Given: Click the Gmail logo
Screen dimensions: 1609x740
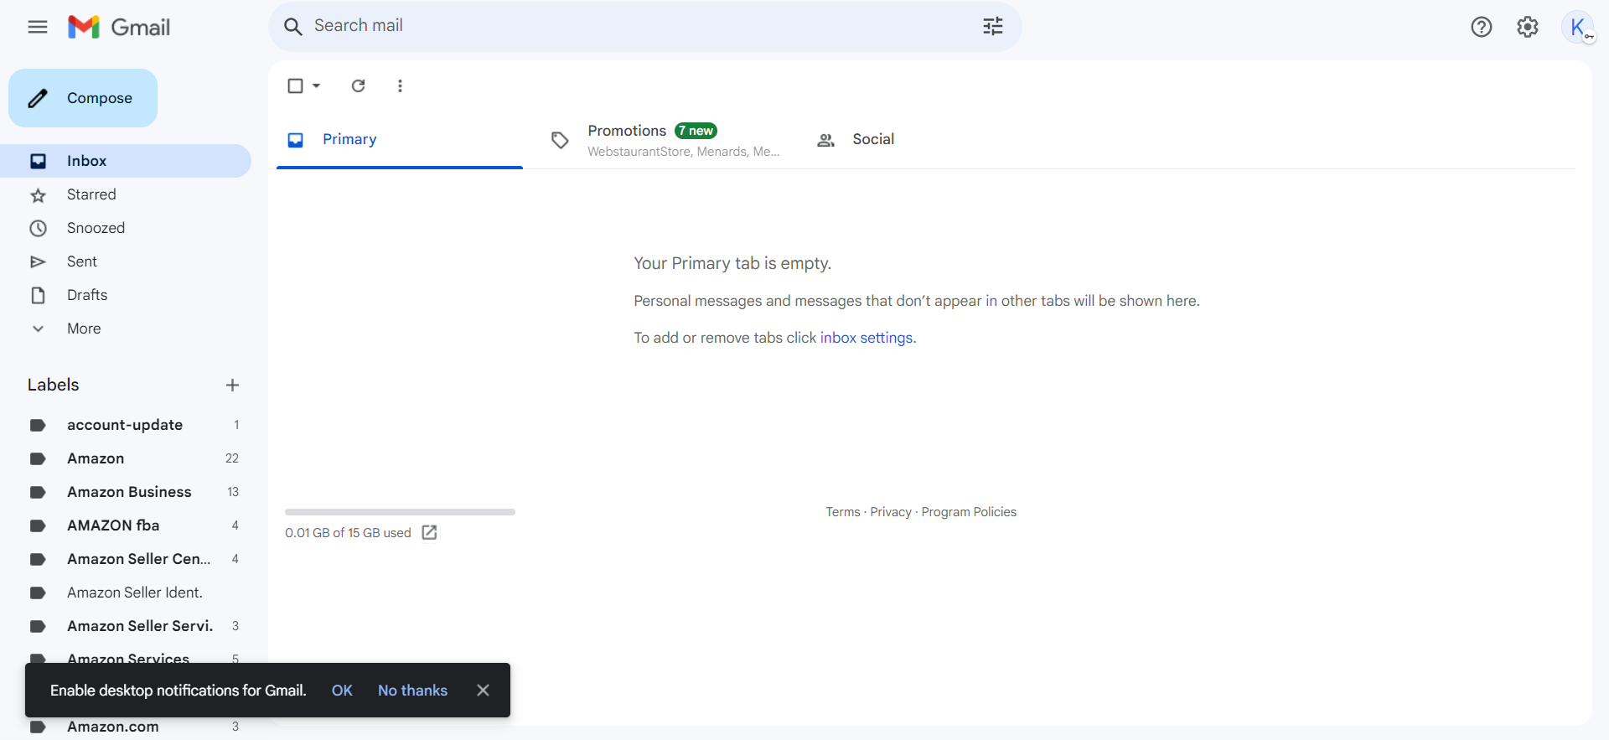Looking at the screenshot, I should [119, 27].
